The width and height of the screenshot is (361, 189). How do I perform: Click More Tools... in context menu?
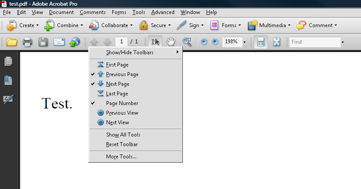pos(121,157)
